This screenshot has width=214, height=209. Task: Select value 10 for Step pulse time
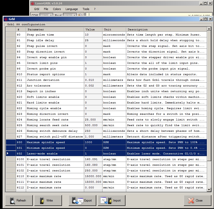(93, 35)
